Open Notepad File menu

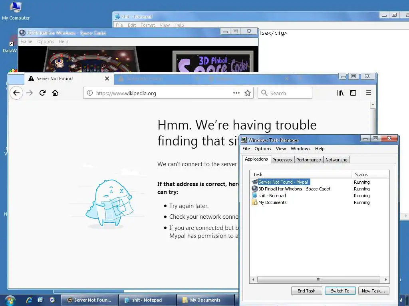[x=119, y=25]
